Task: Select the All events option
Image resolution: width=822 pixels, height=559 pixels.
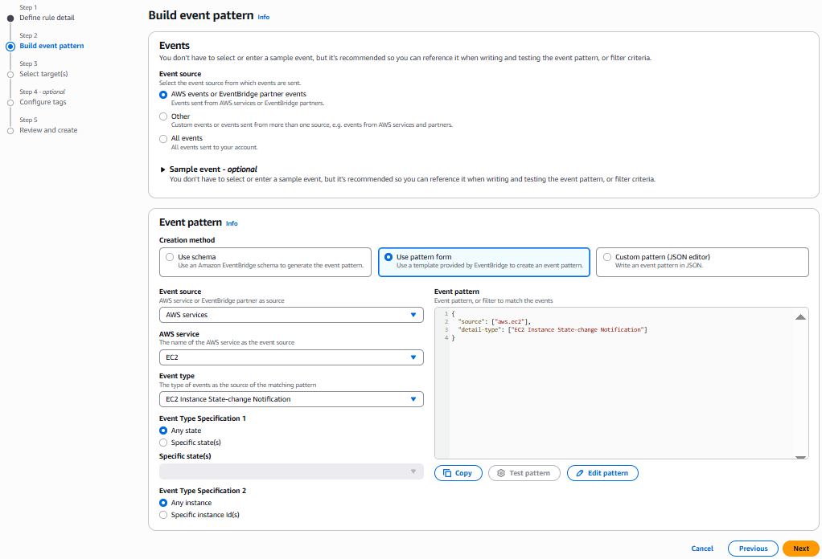Action: pyautogui.click(x=163, y=137)
